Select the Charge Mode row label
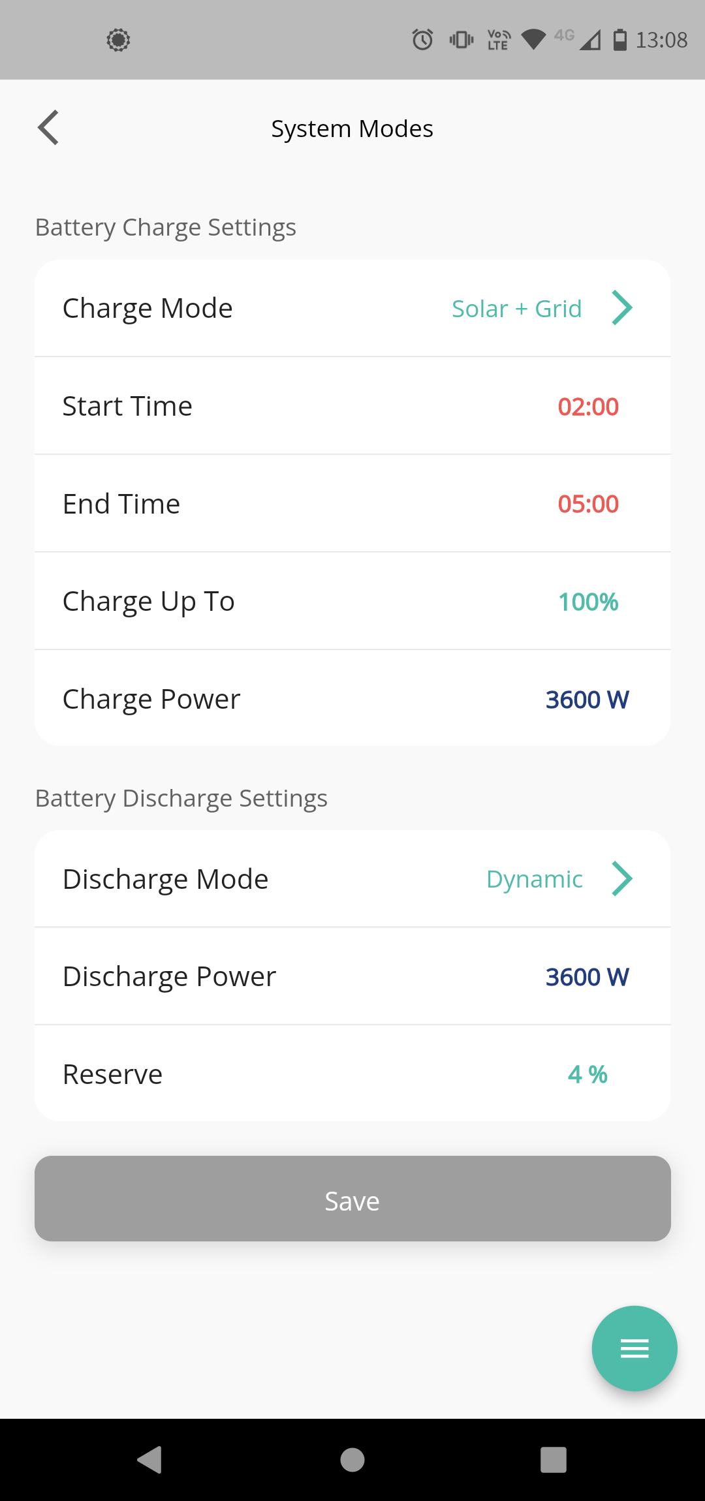 point(148,308)
